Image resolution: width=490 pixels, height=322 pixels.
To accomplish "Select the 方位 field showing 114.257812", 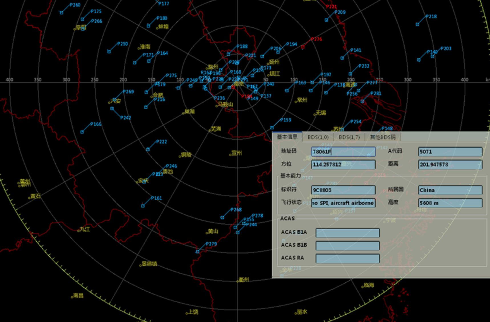I will (343, 164).
